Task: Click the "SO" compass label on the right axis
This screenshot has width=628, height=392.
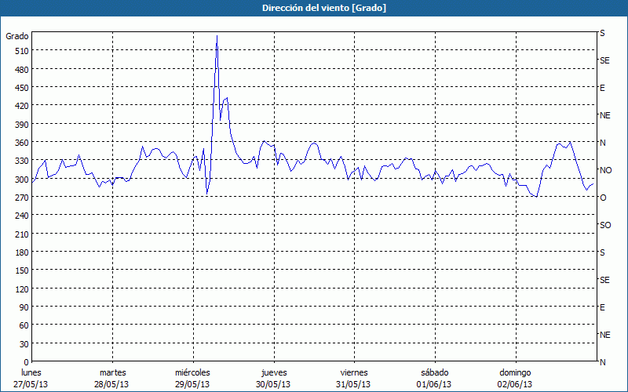Action: click(x=604, y=225)
